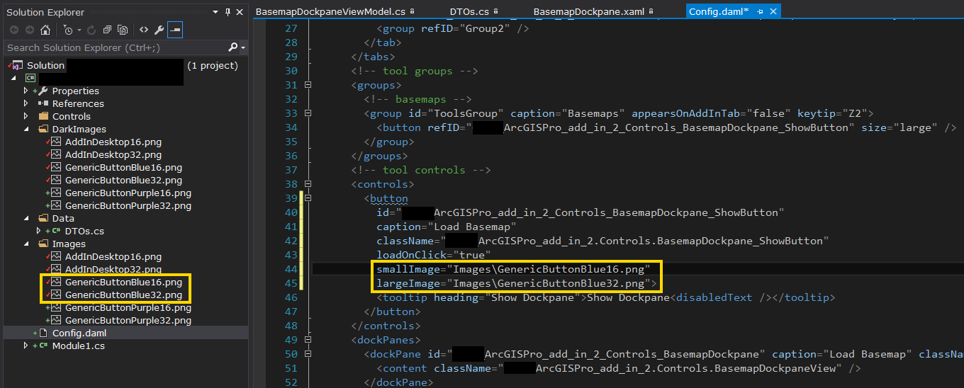Click the Collapse All icon

coord(107,30)
